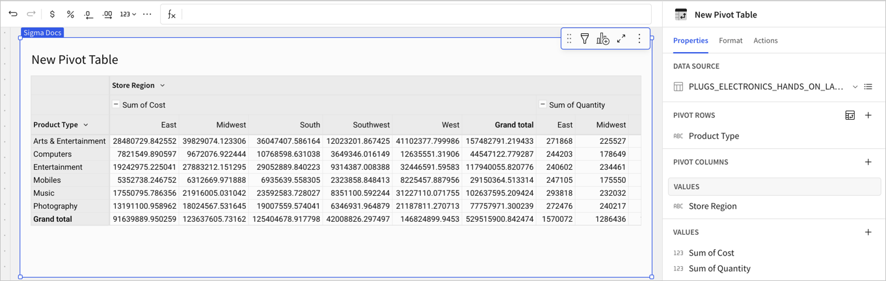The image size is (886, 281).
Task: Open pivot table more options menu
Action: click(x=639, y=39)
